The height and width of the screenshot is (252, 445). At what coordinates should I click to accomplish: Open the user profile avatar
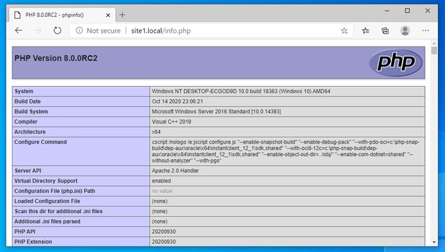(x=405, y=31)
